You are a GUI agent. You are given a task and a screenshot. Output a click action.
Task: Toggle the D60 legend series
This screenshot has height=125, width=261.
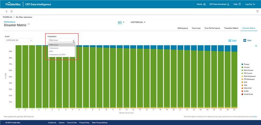244,85
